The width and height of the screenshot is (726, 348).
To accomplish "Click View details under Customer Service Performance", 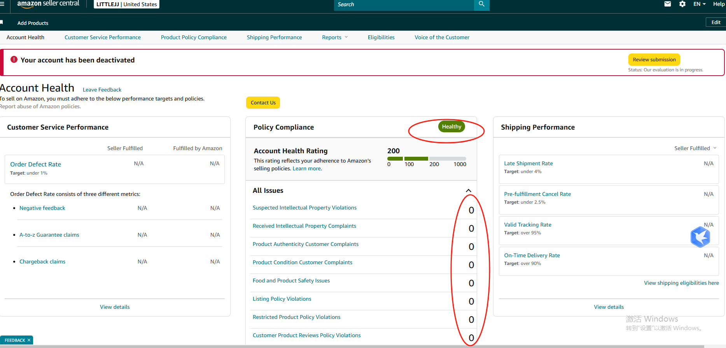I will [x=115, y=307].
